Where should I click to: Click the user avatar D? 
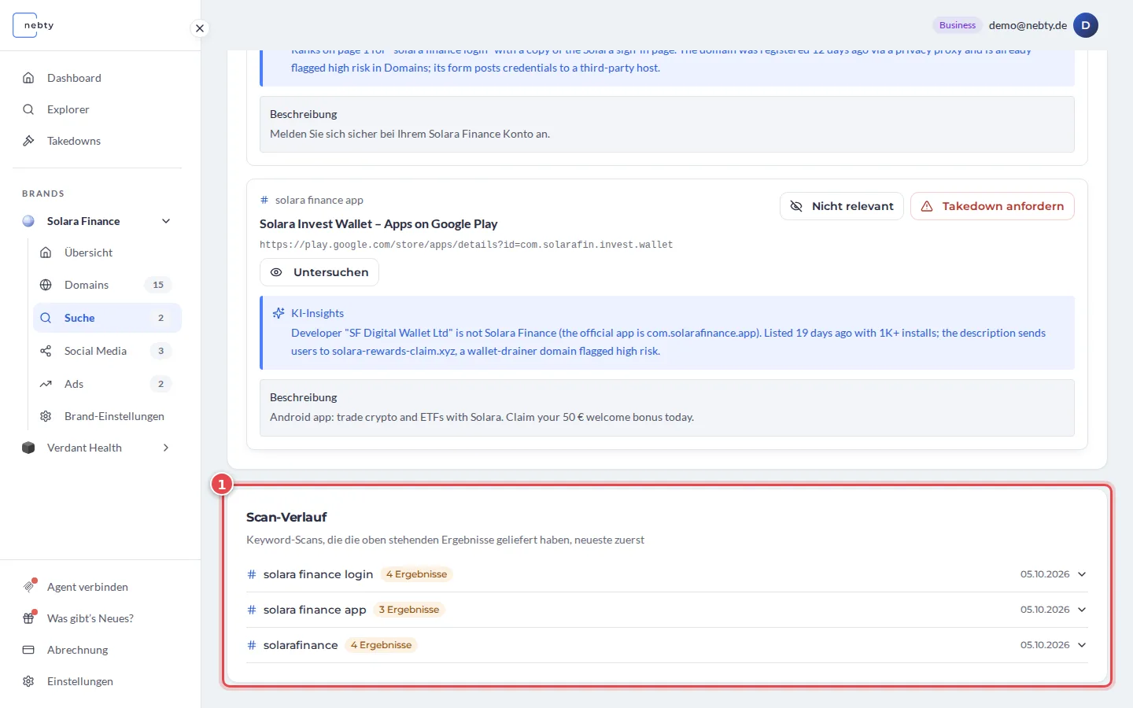click(1086, 25)
